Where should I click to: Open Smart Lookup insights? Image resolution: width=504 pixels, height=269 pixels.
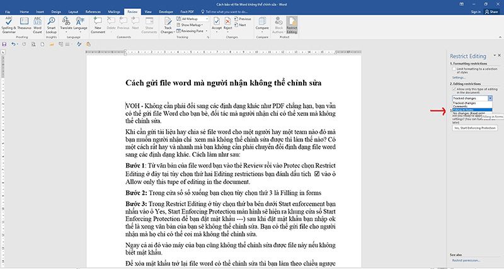click(51, 25)
